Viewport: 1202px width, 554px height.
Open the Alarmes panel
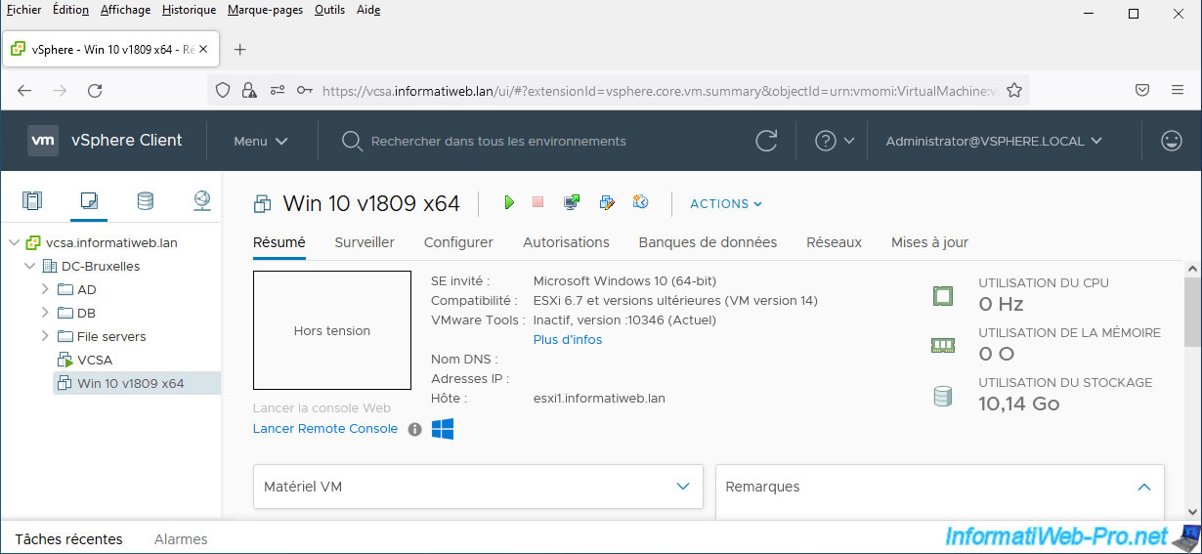(x=181, y=539)
